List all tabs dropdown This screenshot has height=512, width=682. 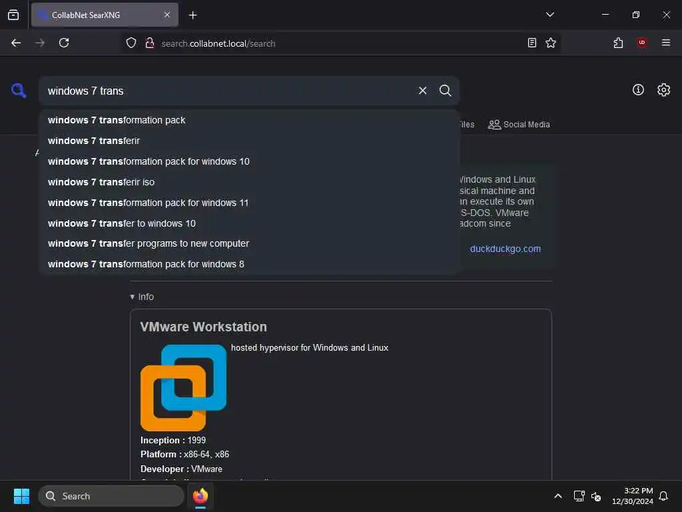point(549,15)
